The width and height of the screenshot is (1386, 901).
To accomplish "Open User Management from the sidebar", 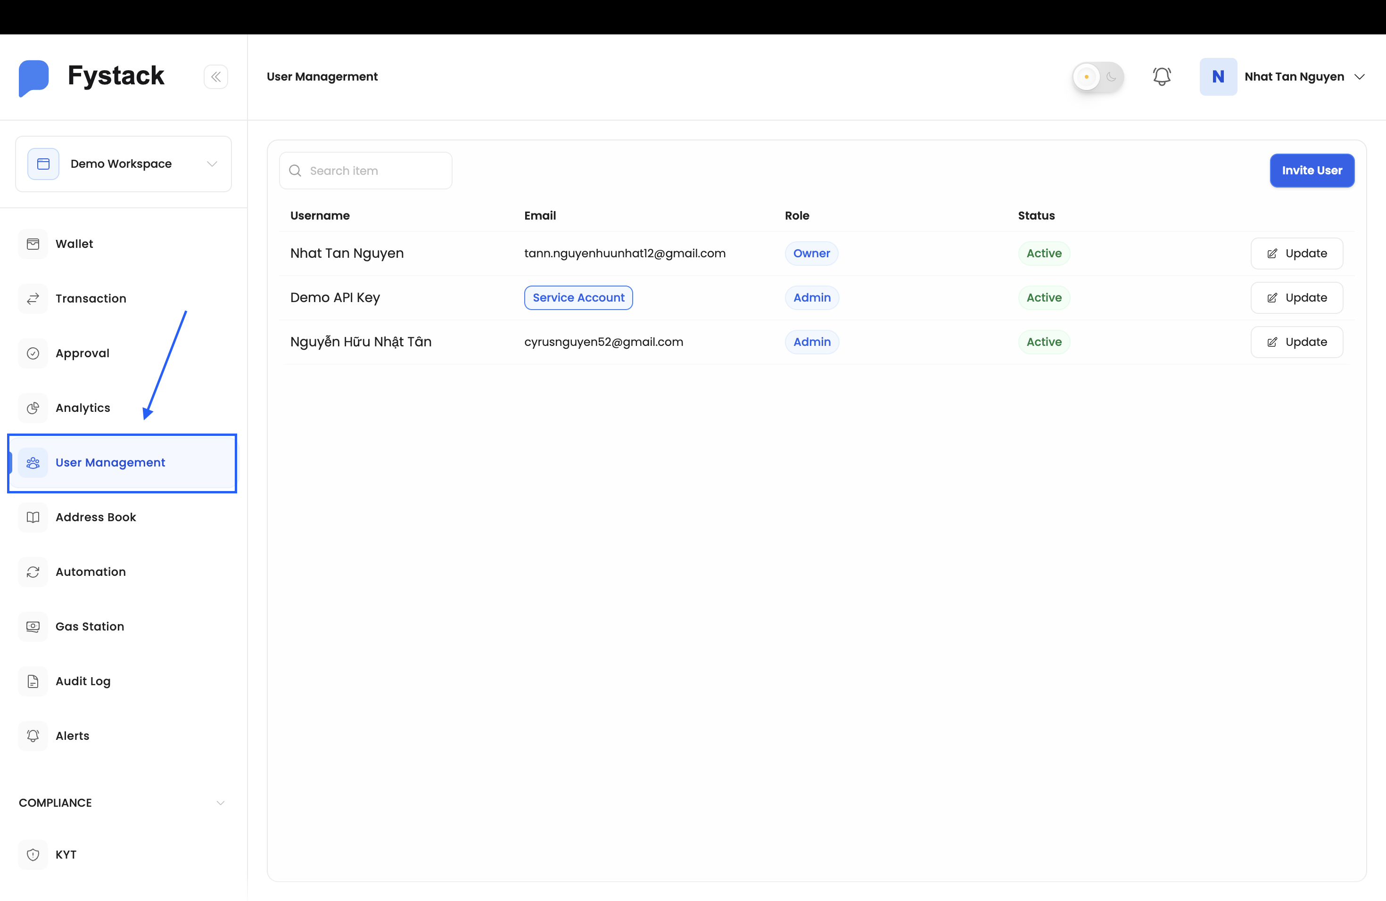I will tap(110, 462).
